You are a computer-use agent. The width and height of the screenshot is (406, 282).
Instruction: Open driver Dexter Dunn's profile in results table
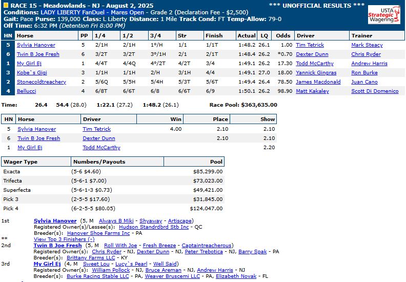pyautogui.click(x=312, y=54)
